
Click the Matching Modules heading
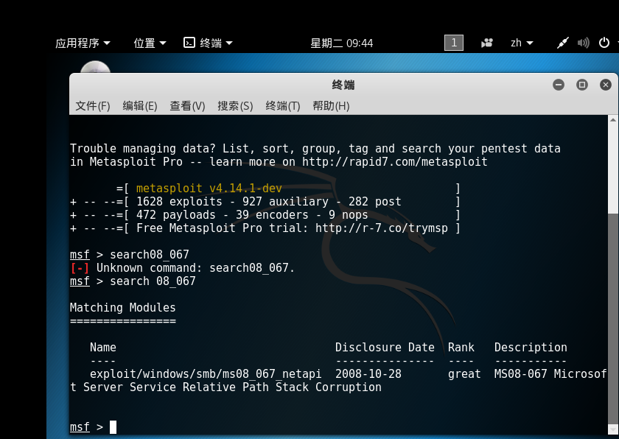[123, 308]
